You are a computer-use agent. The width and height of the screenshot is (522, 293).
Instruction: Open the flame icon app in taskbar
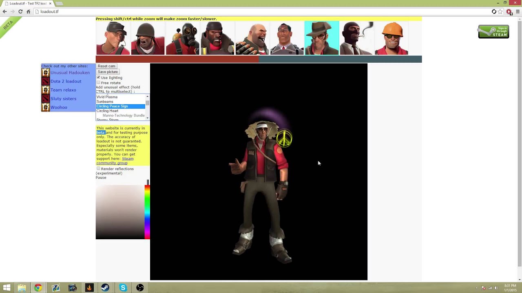89,288
